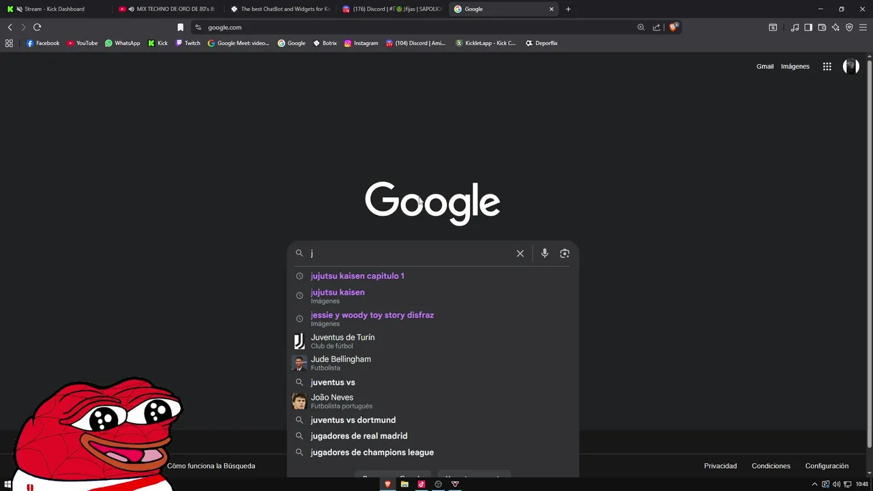This screenshot has width=873, height=491.
Task: Select suggestion jujutsu kaisen capitulo 1
Action: pos(432,276)
